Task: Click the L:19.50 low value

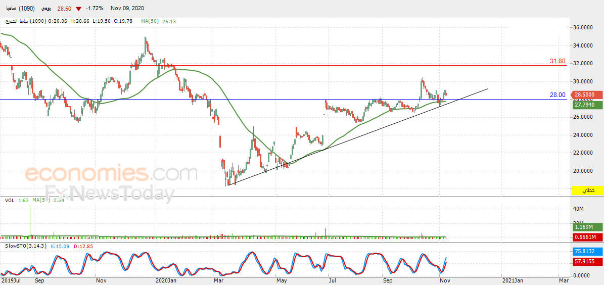Action: (102, 21)
